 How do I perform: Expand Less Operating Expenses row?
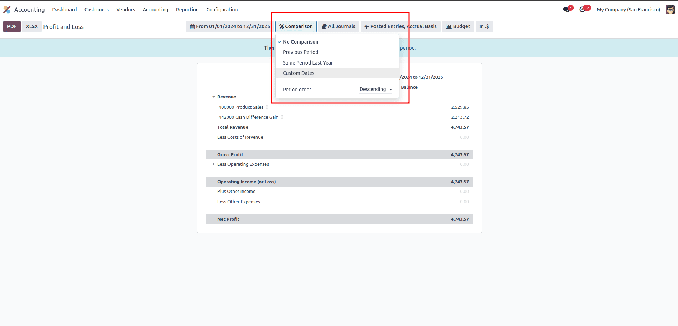pyautogui.click(x=214, y=164)
